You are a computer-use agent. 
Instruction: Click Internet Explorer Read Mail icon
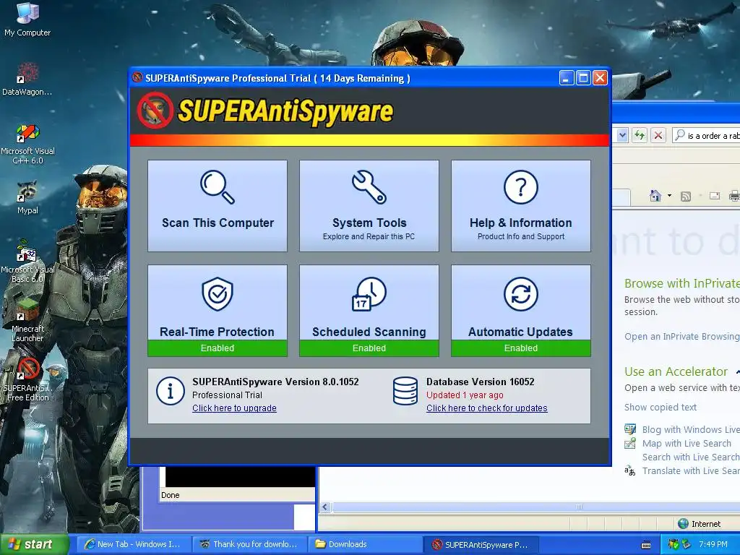point(715,195)
